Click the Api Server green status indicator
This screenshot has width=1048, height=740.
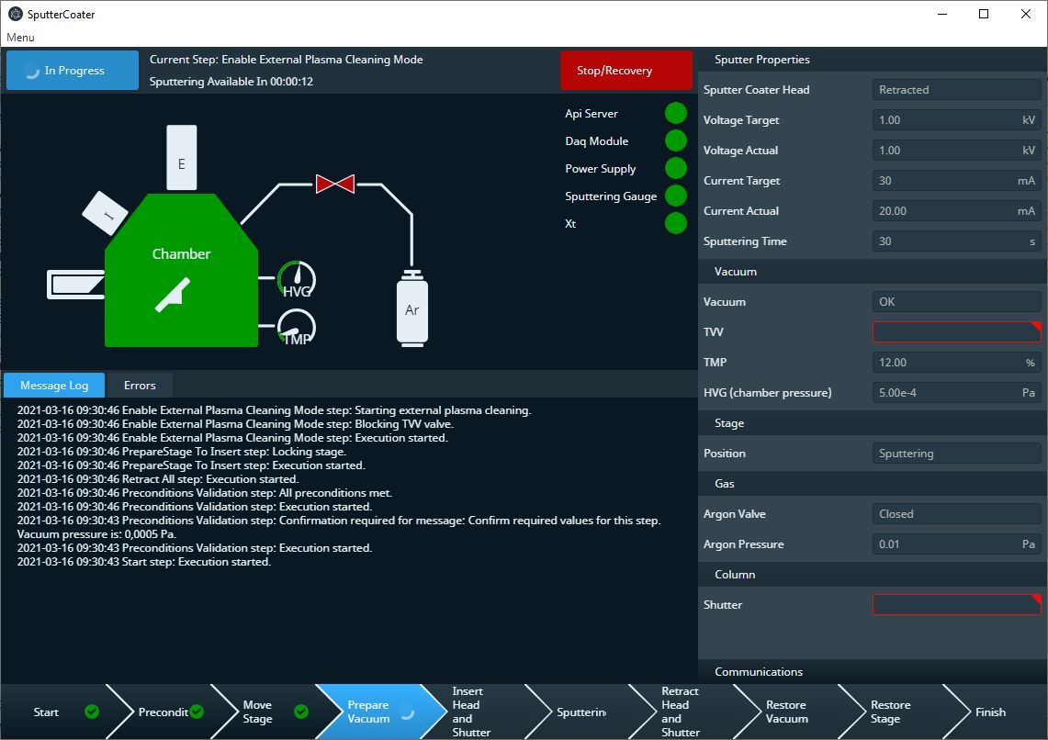[x=675, y=114]
